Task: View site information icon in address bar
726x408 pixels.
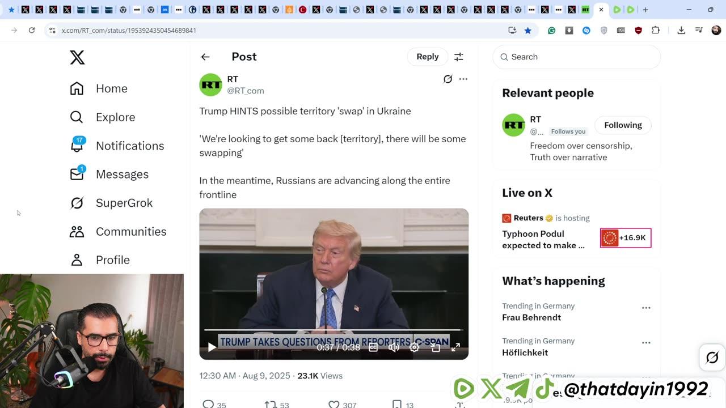Action: click(x=52, y=30)
